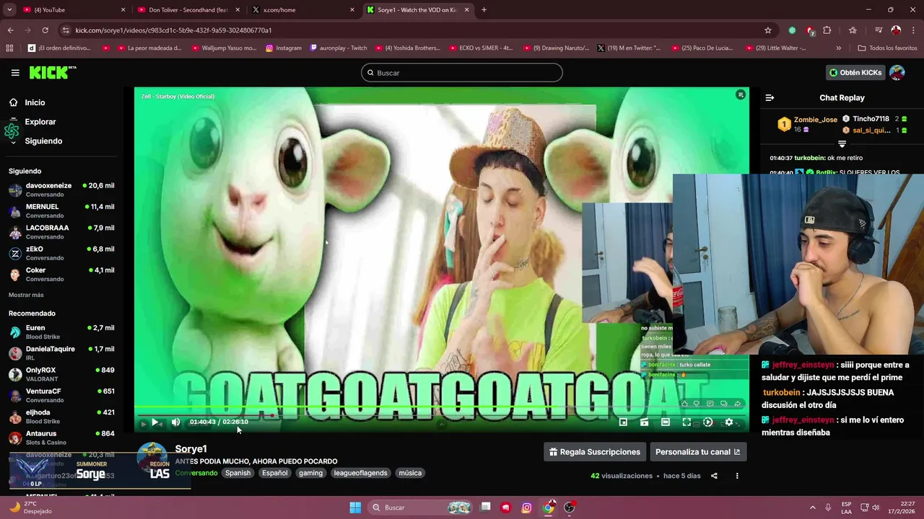Collapse the Chat Replay panel
924x519 pixels.
click(x=770, y=97)
